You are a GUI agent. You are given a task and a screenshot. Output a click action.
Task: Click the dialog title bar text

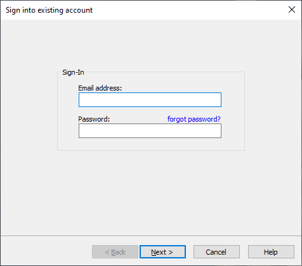click(x=49, y=10)
